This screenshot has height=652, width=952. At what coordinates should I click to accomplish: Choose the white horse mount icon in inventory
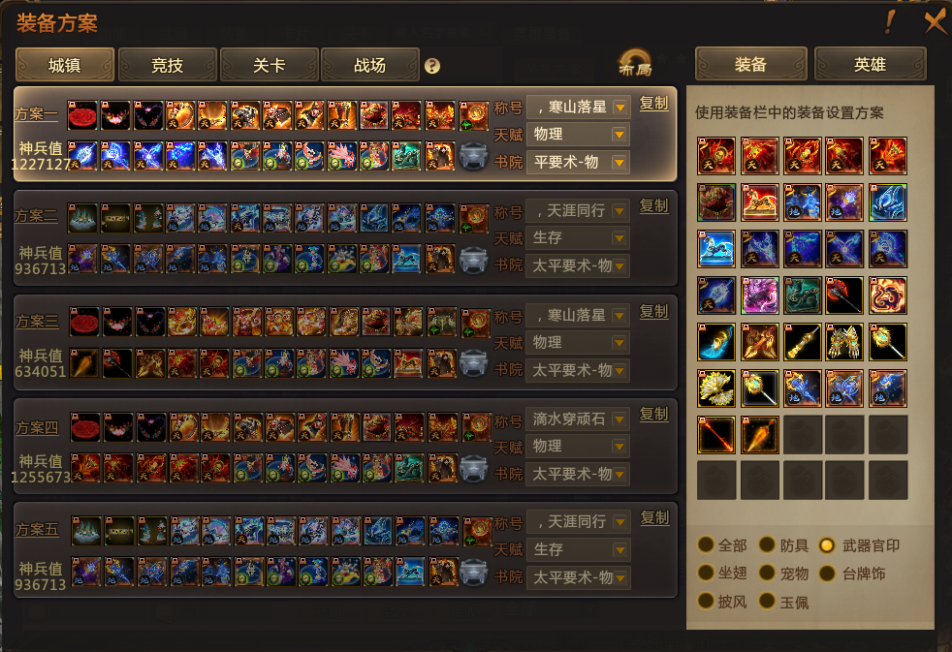coord(715,249)
